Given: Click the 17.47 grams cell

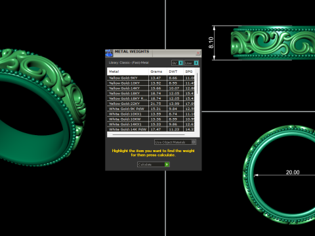Looking at the screenshot, I should click(158, 129).
